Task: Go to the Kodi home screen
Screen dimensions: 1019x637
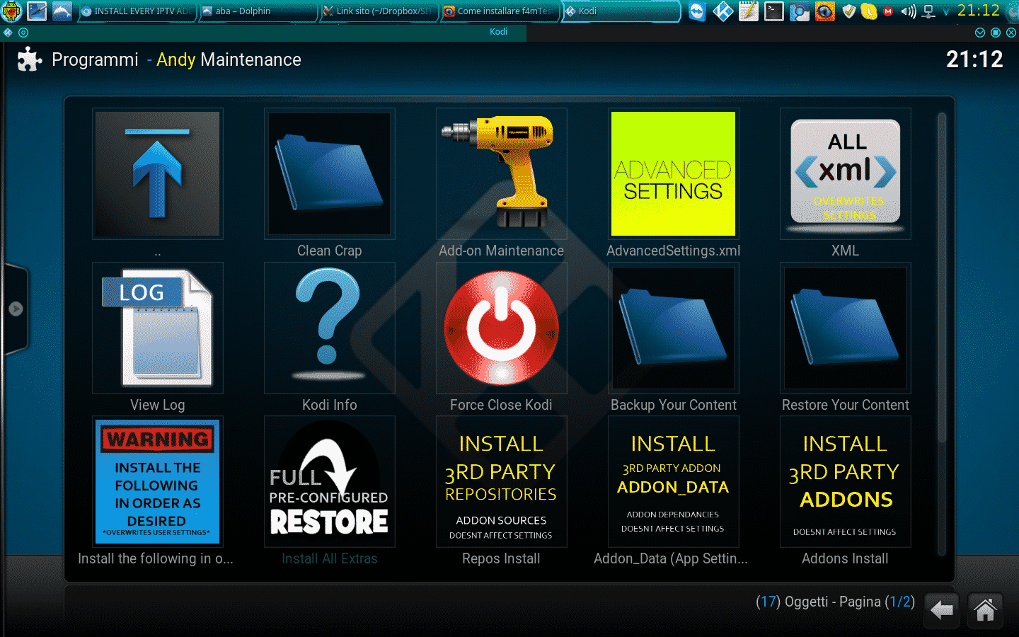Action: pos(985,609)
